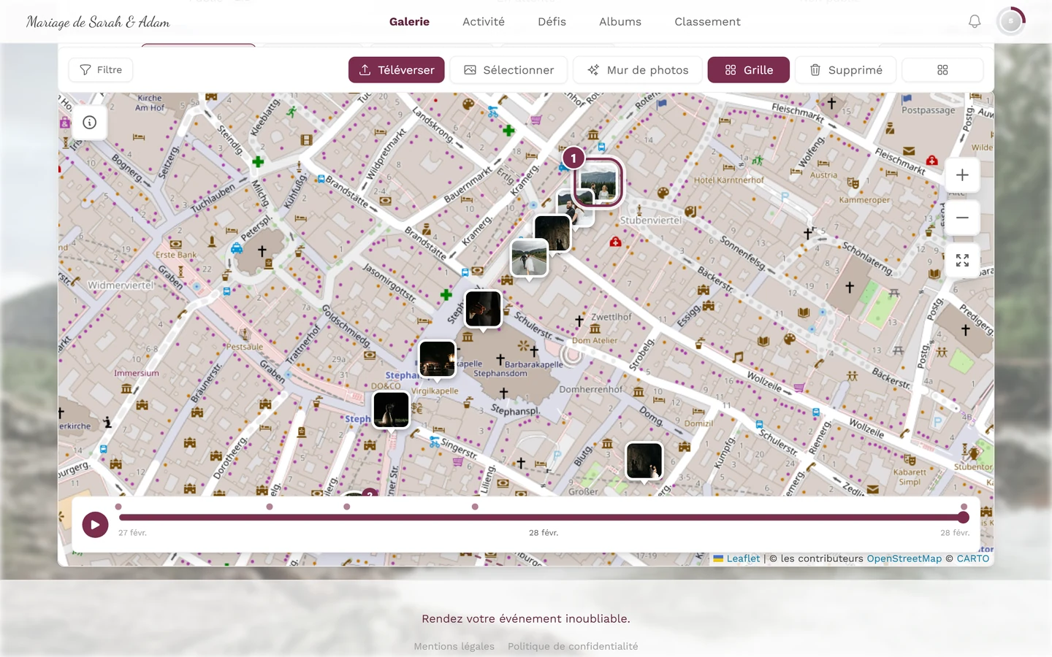1052x657 pixels.
Task: Activate Sélectionner mode
Action: pyautogui.click(x=508, y=70)
